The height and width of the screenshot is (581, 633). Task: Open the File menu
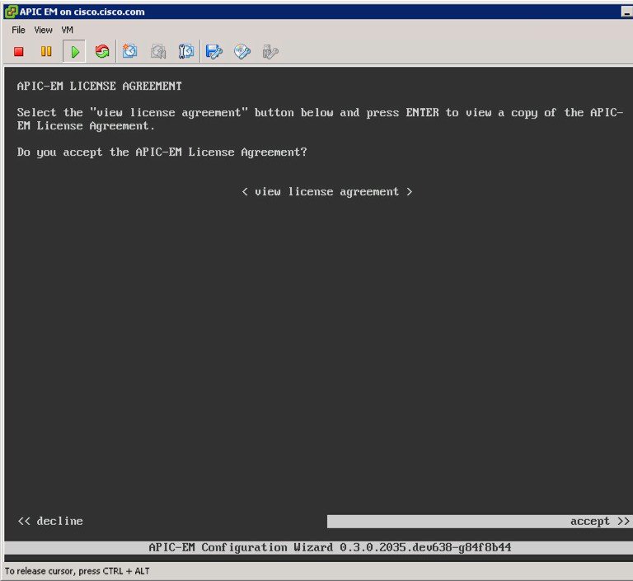[x=18, y=30]
